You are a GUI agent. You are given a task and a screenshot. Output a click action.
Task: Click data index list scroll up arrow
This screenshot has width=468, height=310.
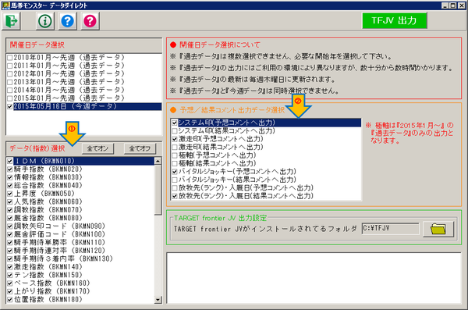[x=158, y=161]
